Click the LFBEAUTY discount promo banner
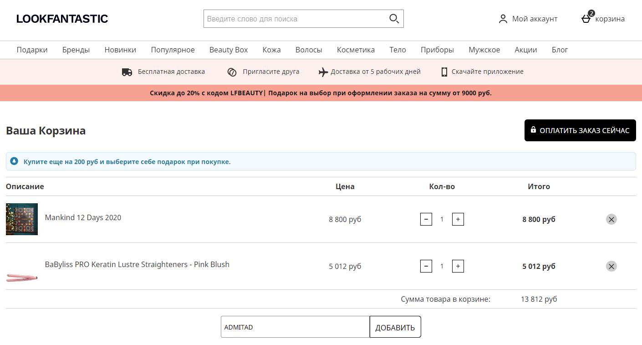 click(321, 93)
